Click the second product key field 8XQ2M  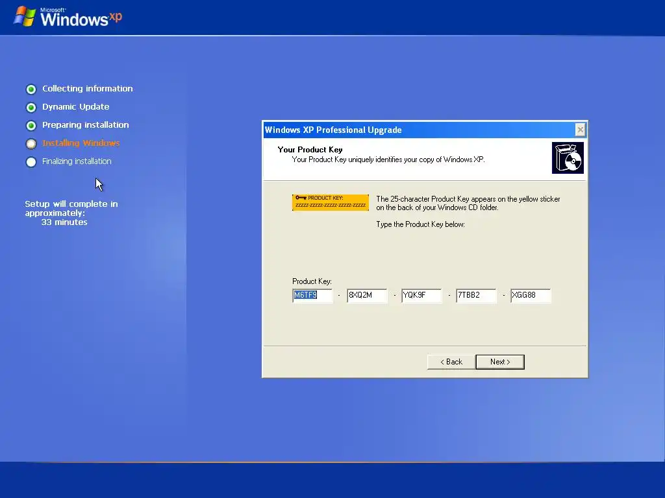[367, 295]
